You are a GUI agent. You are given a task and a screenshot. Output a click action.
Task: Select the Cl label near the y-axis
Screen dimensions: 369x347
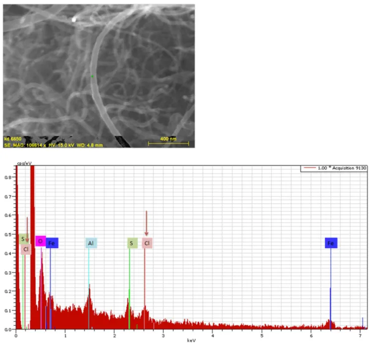coord(26,249)
